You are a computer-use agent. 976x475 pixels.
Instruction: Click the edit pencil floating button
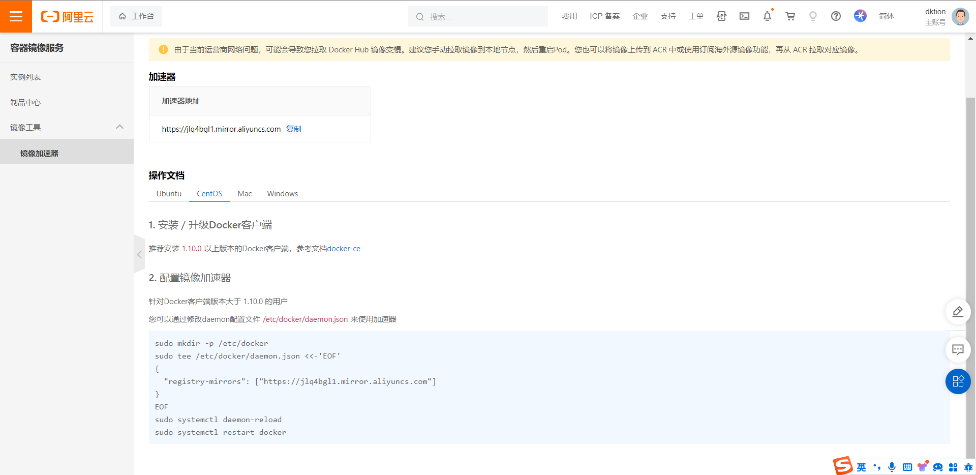(958, 312)
